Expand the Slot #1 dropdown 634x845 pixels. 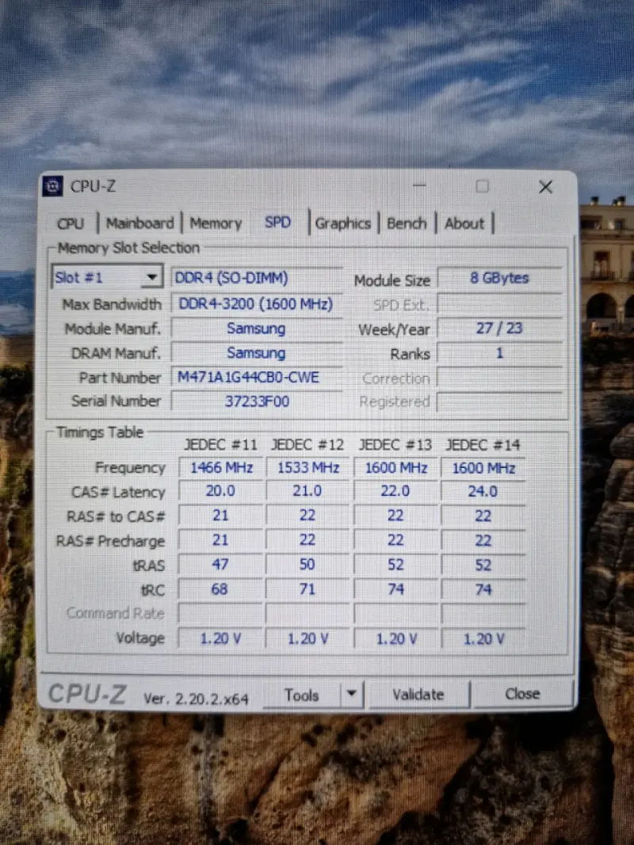[153, 277]
